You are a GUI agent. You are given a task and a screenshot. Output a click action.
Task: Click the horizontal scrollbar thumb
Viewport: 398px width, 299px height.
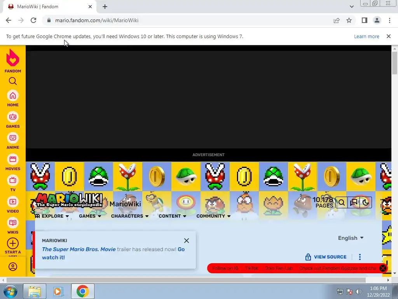[x=186, y=280]
